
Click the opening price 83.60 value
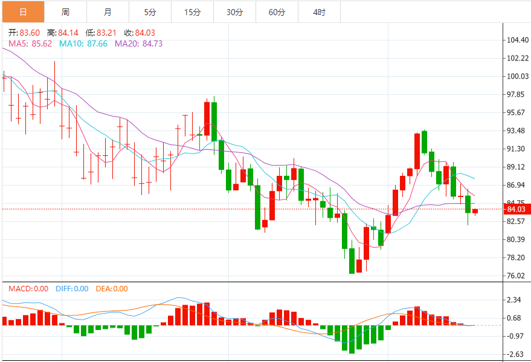coord(30,33)
